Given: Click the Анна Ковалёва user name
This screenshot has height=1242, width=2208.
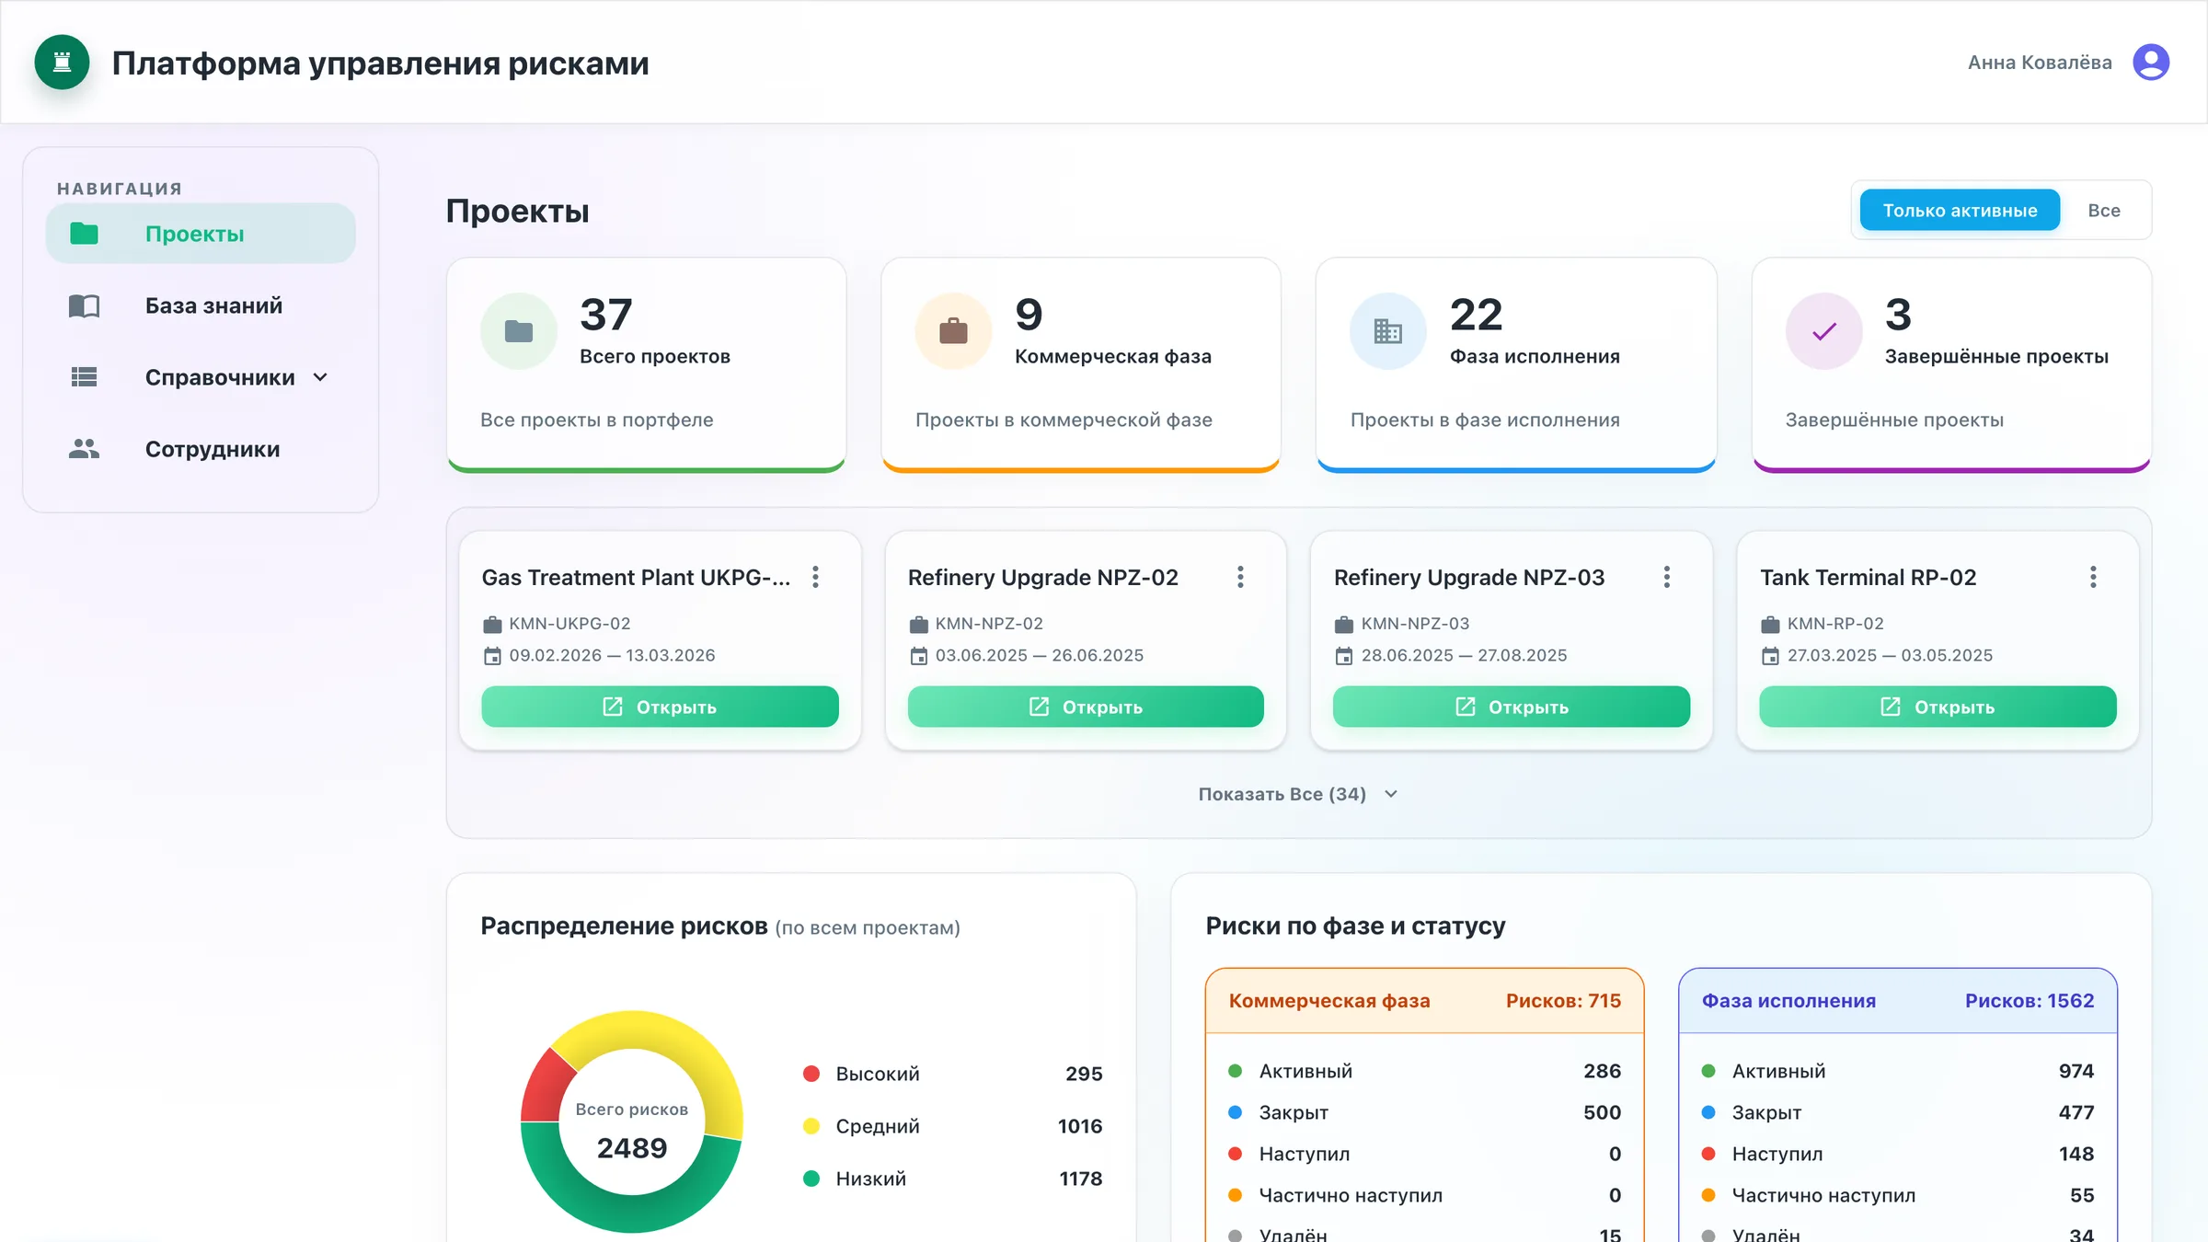Looking at the screenshot, I should coord(2040,63).
